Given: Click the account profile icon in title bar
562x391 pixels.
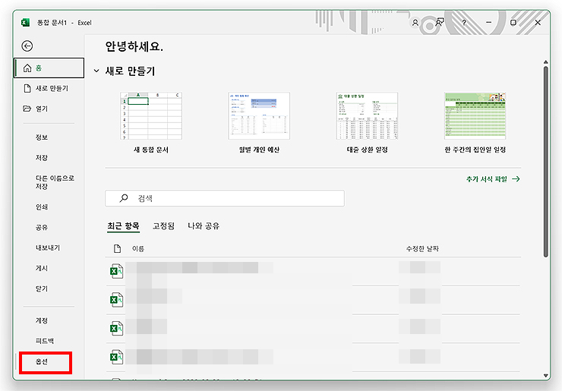Looking at the screenshot, I should 415,23.
